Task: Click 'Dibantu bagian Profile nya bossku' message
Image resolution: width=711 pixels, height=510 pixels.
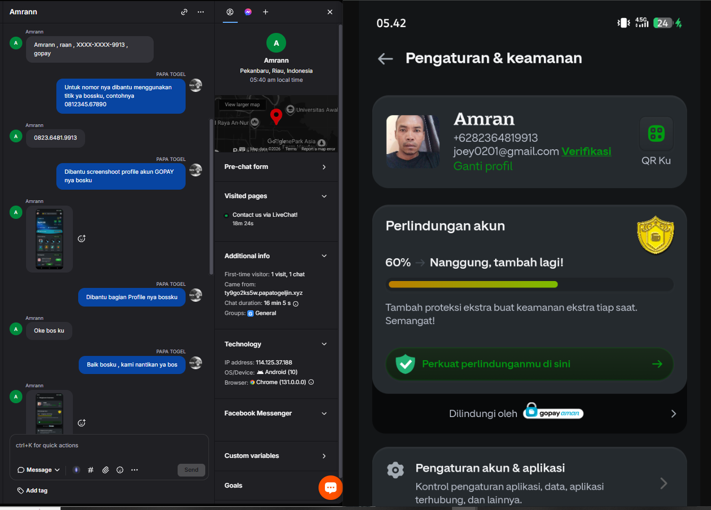Action: 132,297
